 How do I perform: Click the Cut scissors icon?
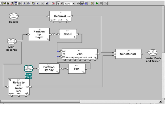point(25,3)
